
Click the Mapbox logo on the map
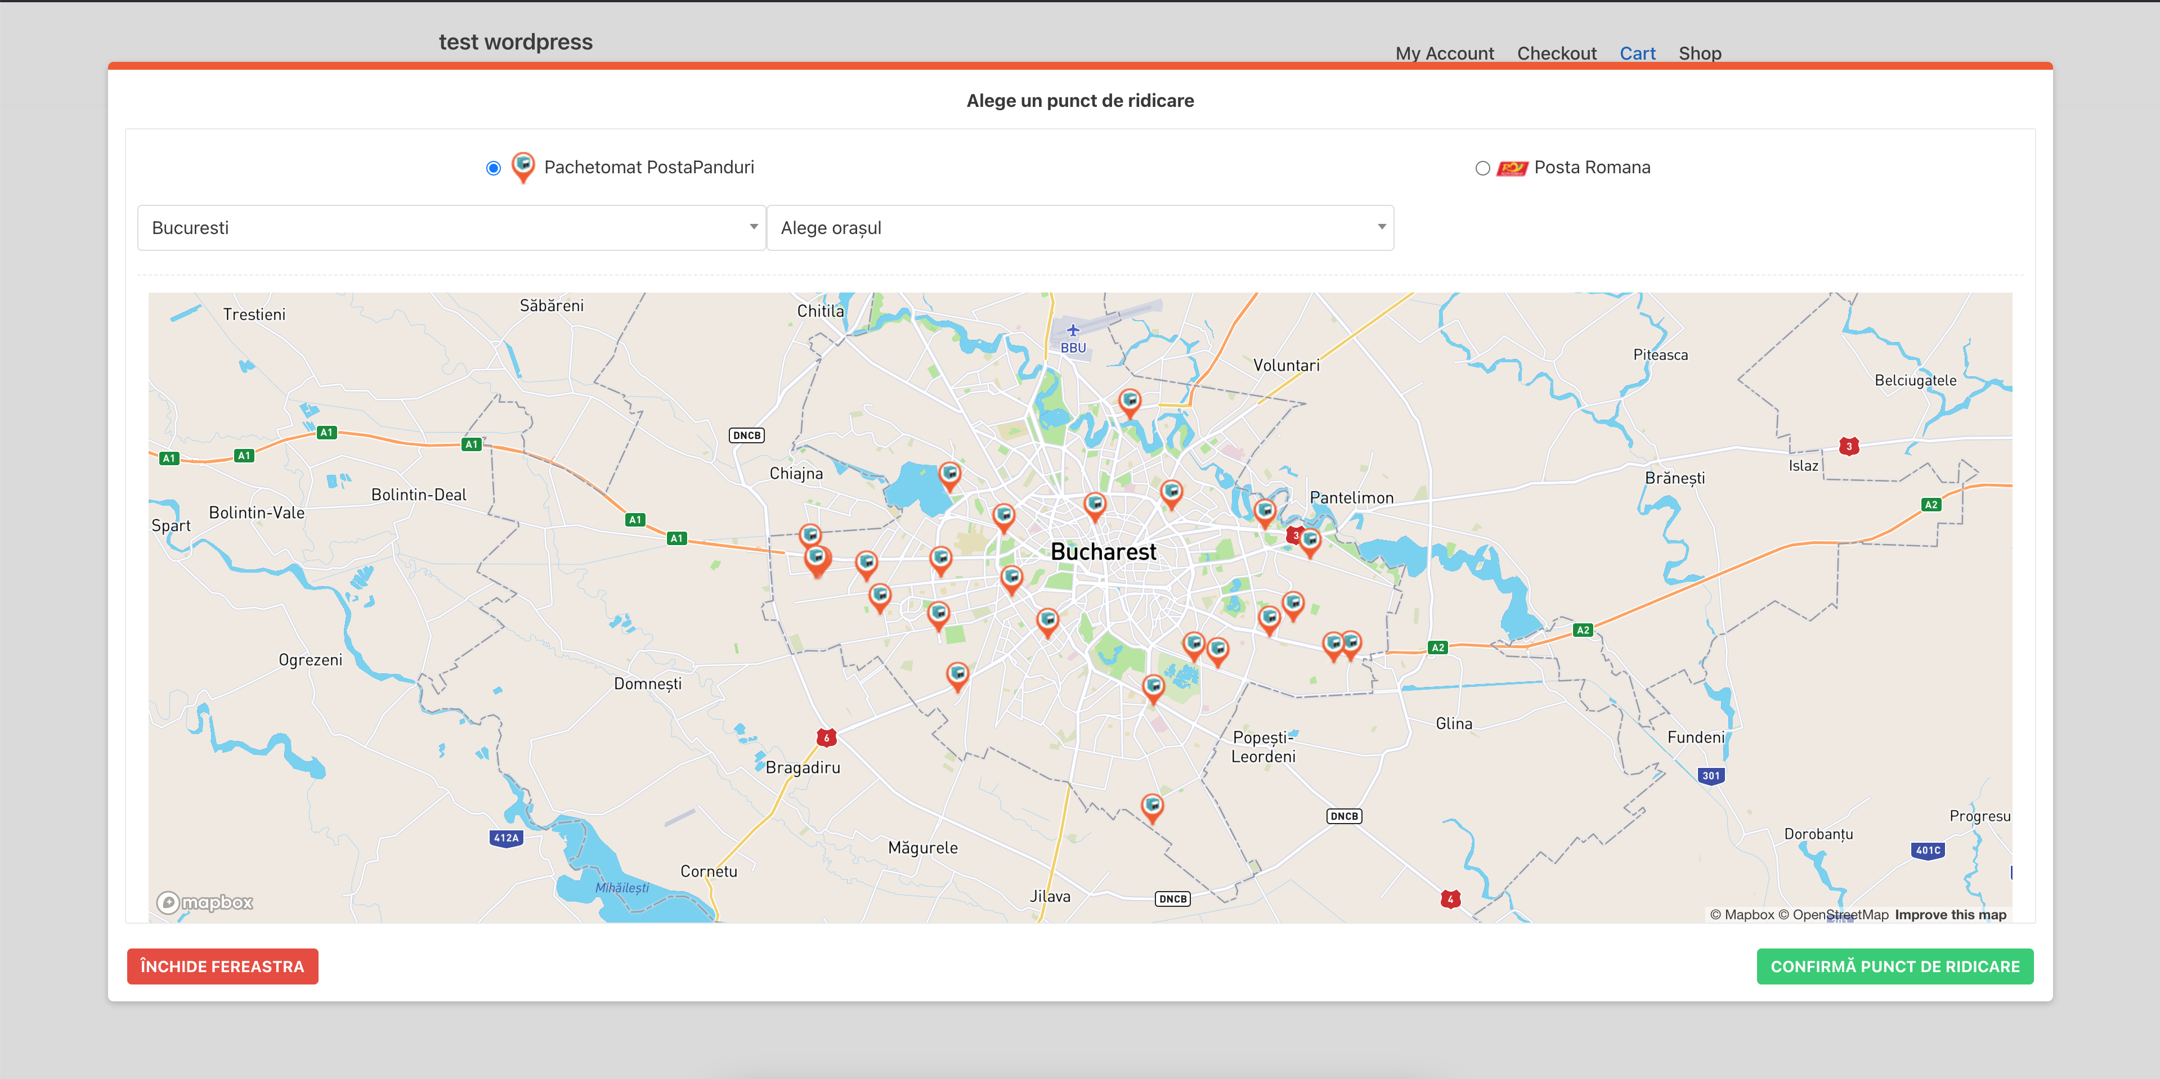tap(205, 902)
